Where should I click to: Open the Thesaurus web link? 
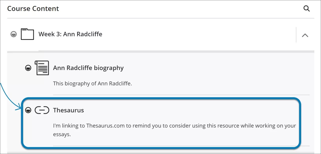tap(68, 110)
